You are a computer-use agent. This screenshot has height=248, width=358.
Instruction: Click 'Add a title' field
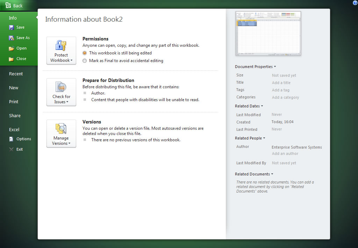(x=281, y=83)
